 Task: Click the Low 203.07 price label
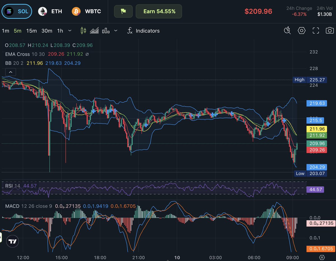coord(311,174)
